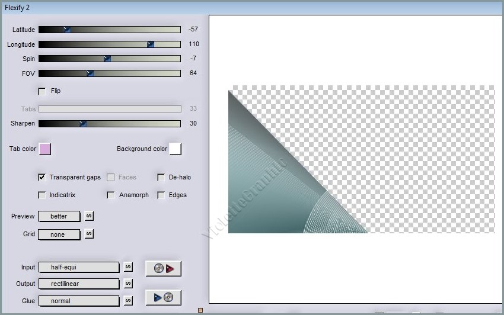Uncheck the Transparent gaps option
504x315 pixels.
coord(42,177)
